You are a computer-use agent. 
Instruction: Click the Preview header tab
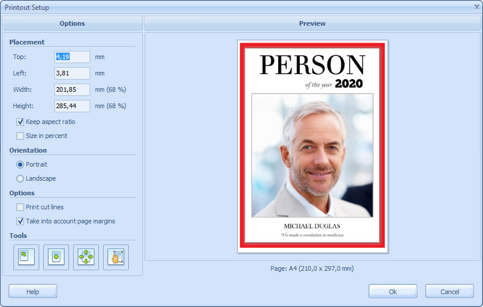[313, 23]
